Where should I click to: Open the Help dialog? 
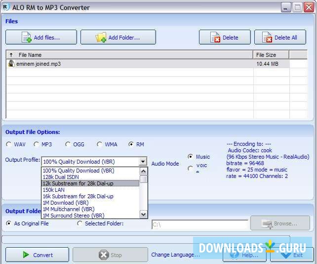[244, 255]
